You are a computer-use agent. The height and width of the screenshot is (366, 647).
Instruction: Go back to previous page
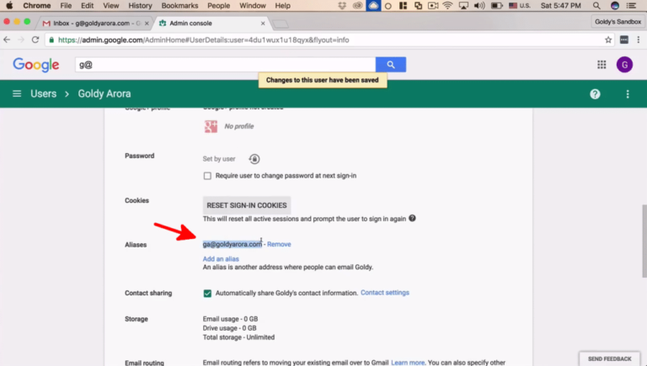pyautogui.click(x=7, y=40)
